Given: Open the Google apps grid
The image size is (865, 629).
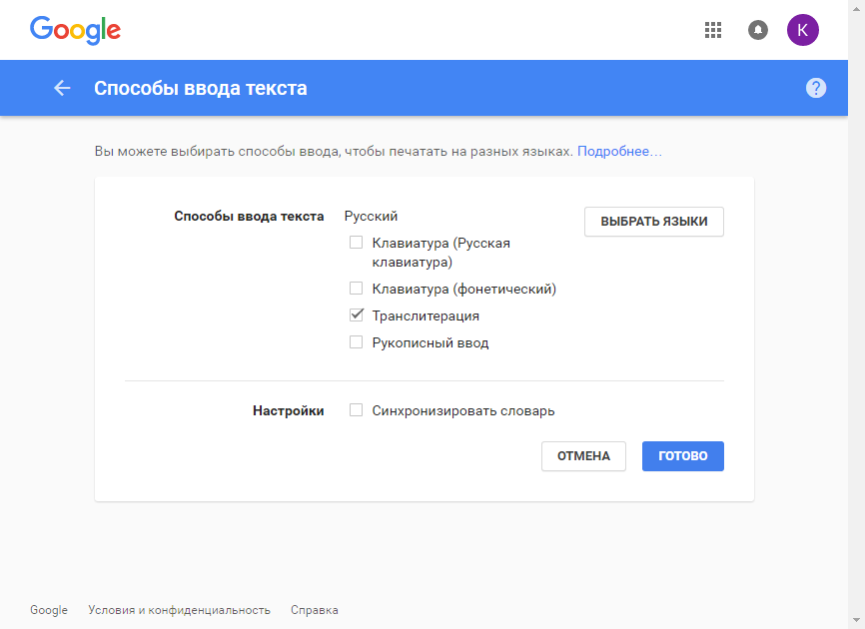Looking at the screenshot, I should coord(713,30).
